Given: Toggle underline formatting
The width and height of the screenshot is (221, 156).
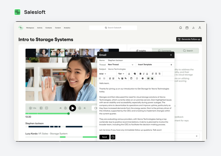Looking at the screenshot, I should pyautogui.click(x=147, y=74).
